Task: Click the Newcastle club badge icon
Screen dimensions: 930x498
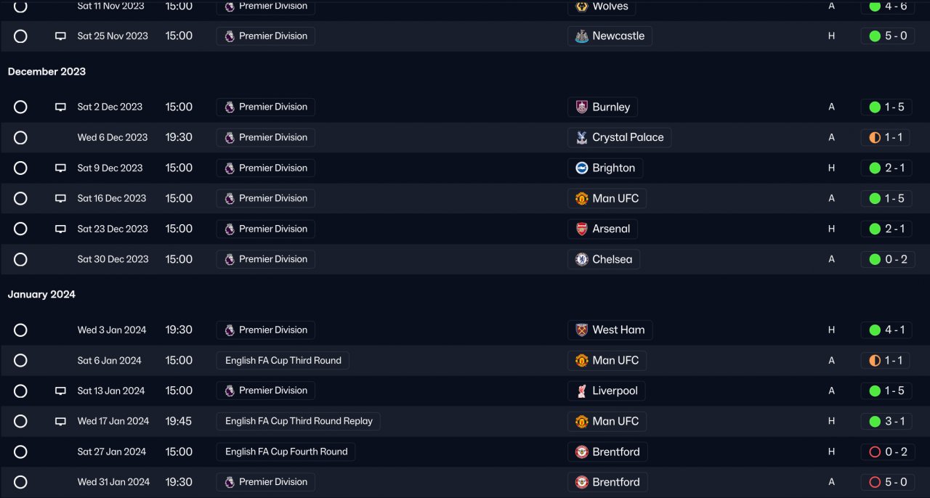Action: [x=581, y=36]
